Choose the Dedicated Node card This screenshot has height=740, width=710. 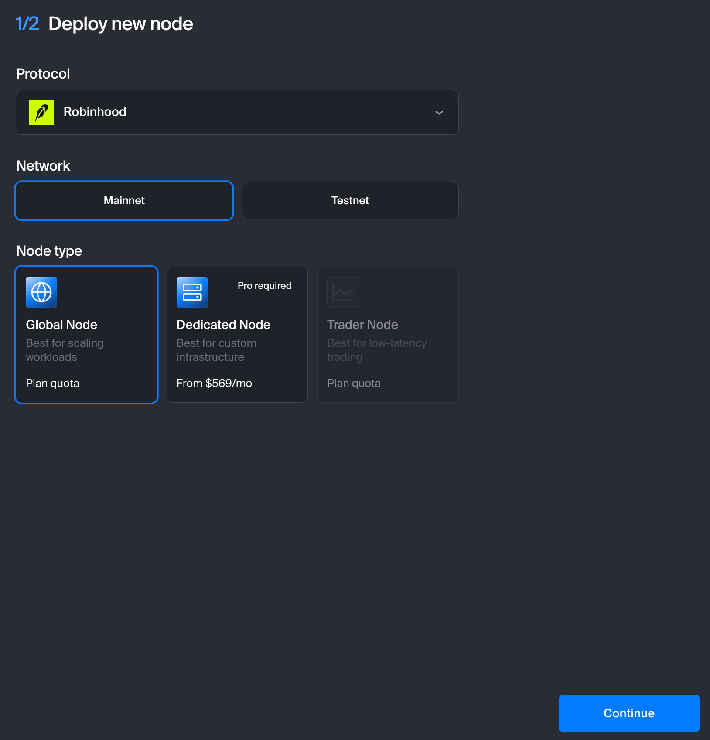click(x=237, y=335)
